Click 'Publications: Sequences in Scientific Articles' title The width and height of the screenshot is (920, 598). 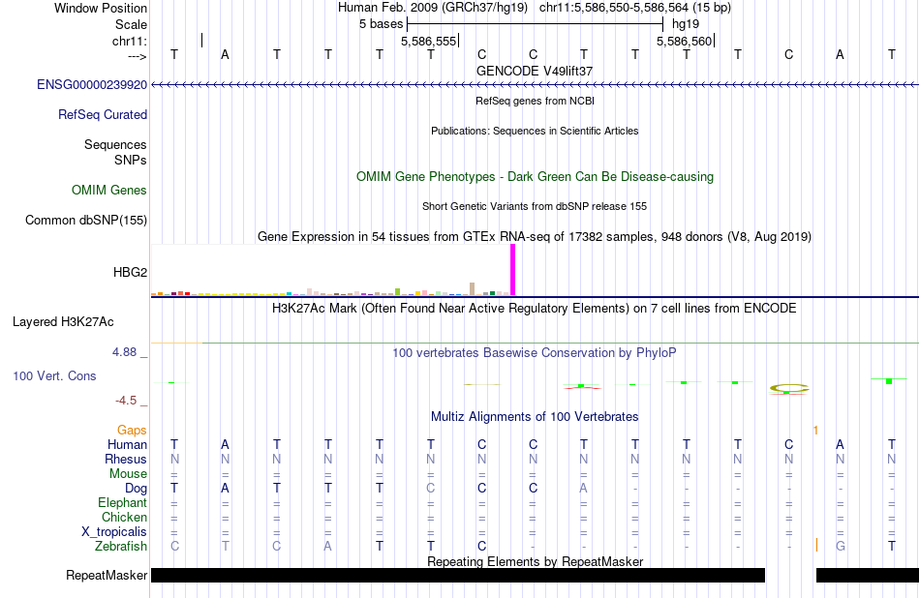coord(535,131)
